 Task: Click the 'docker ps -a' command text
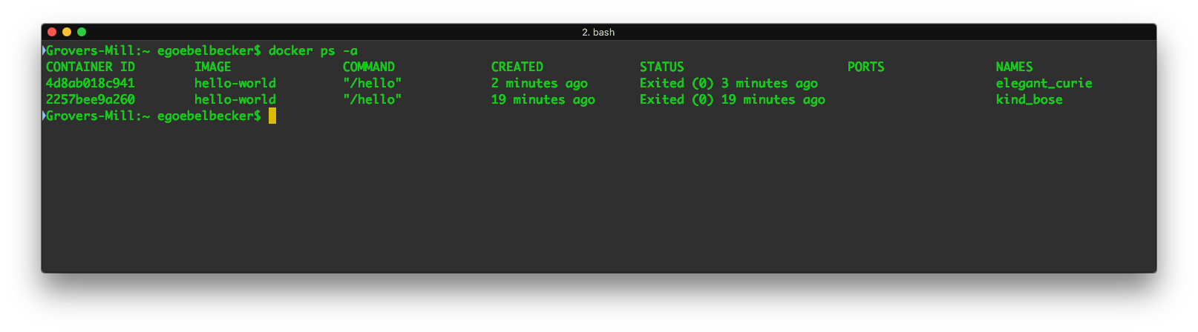[313, 50]
